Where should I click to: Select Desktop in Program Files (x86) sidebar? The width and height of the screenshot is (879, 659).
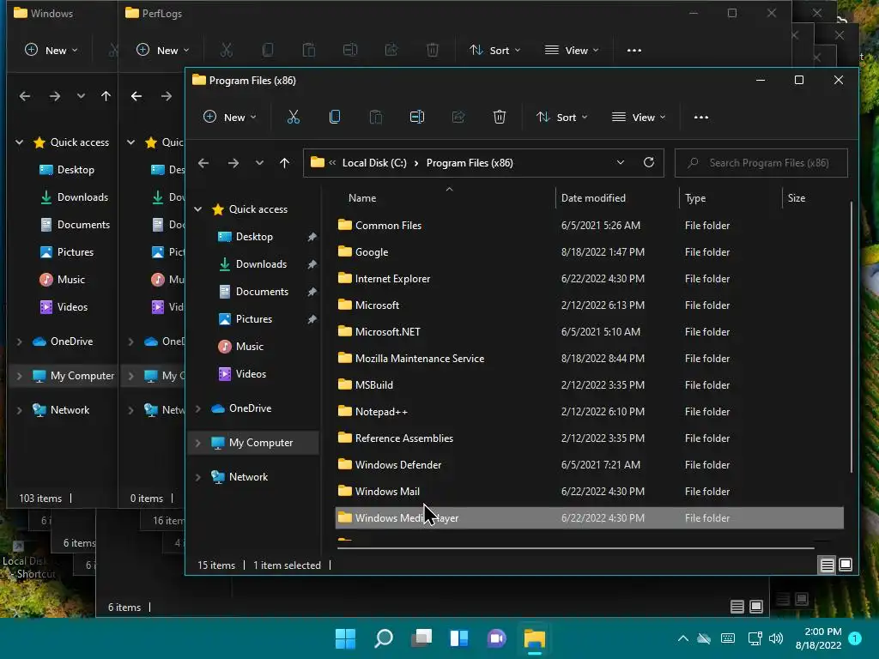pyautogui.click(x=254, y=237)
